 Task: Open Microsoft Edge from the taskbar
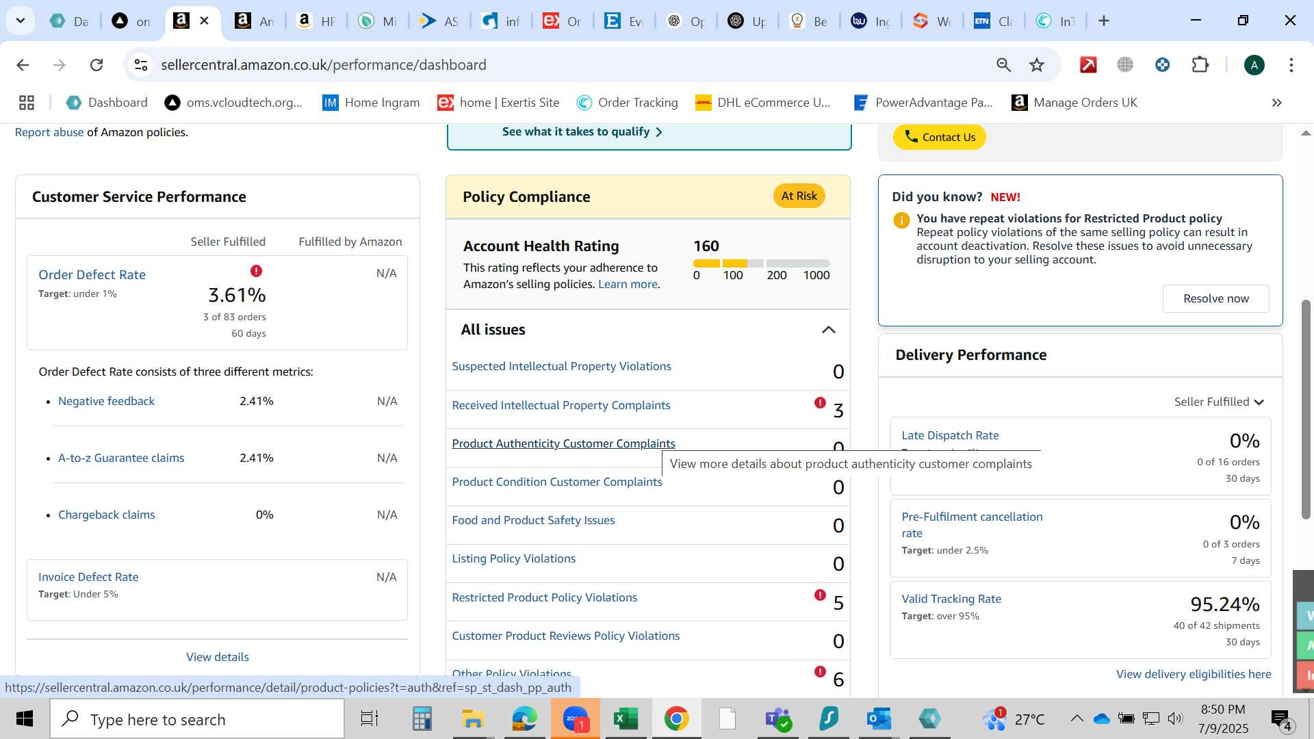524,719
